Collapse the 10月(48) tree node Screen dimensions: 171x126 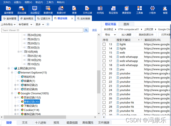19,52
